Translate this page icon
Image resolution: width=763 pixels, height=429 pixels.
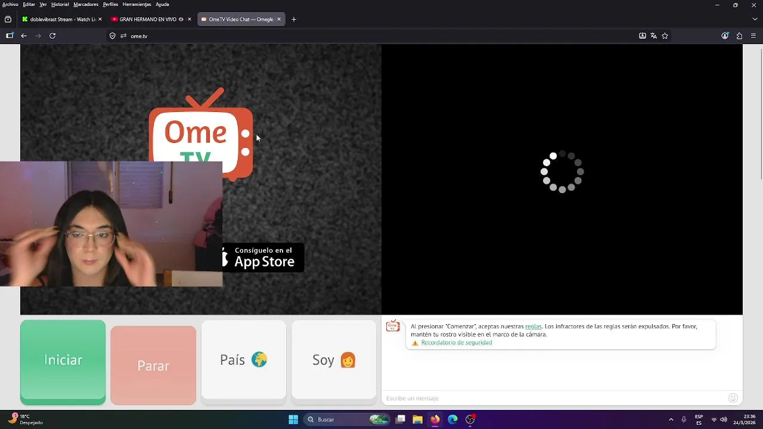[653, 36]
